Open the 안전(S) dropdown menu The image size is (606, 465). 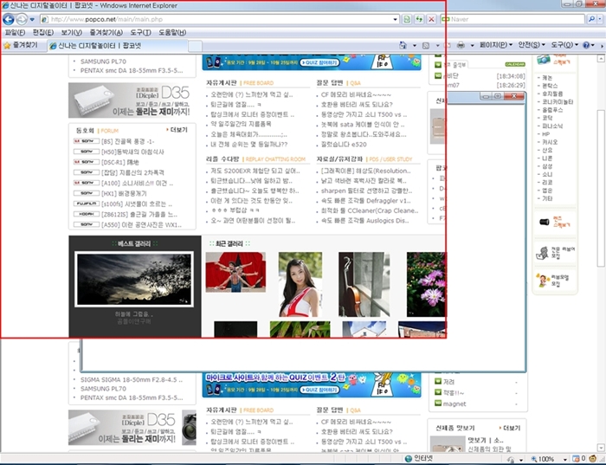pos(532,45)
